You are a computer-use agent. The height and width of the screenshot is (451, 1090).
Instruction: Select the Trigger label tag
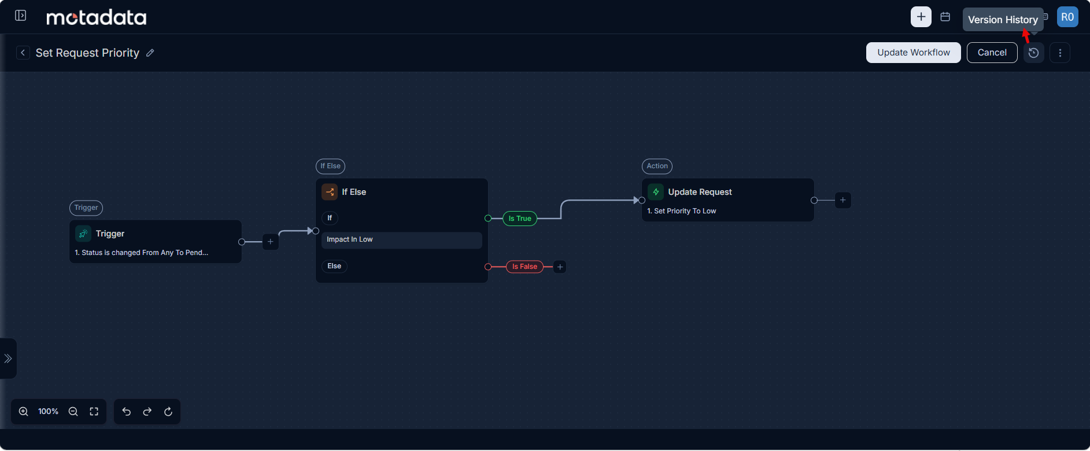(x=86, y=208)
